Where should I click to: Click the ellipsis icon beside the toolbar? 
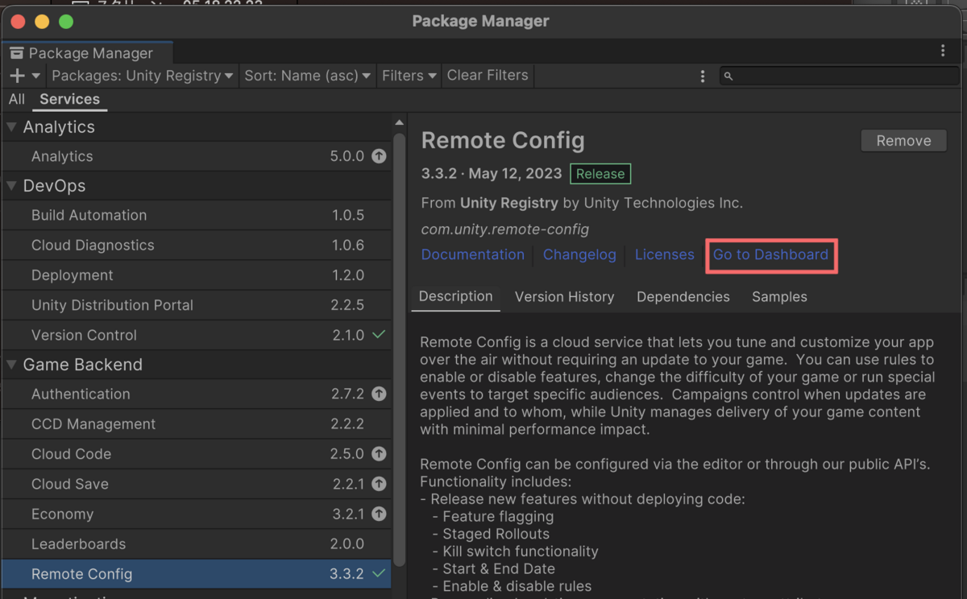pos(702,76)
